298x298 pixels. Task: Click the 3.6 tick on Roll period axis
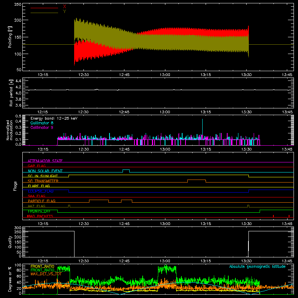[18, 105]
